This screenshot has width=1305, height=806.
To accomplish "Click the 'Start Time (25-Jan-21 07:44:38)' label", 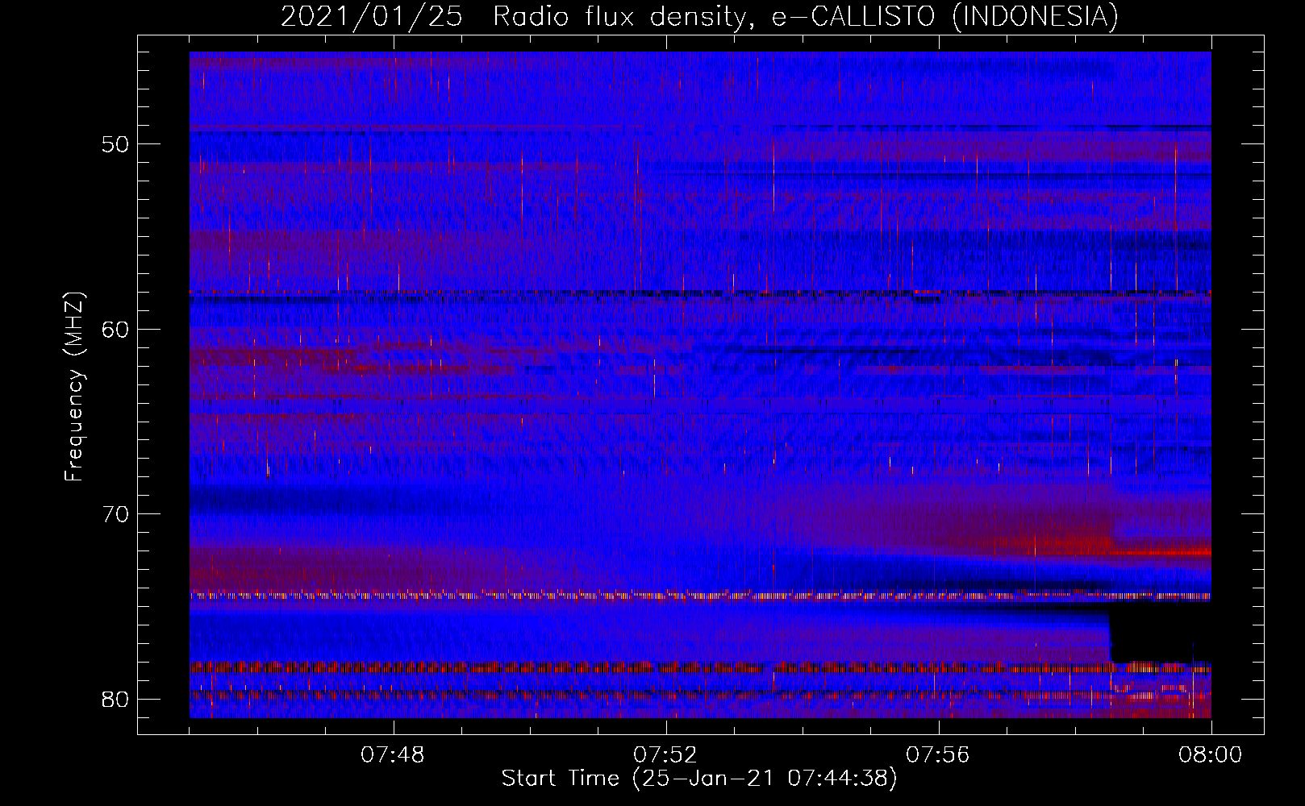I will click(699, 779).
